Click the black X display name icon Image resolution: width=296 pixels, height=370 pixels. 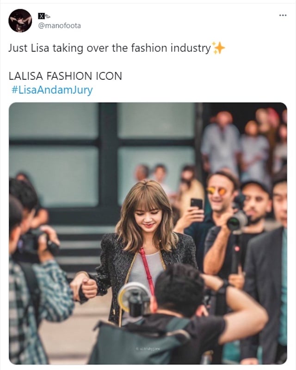click(41, 16)
